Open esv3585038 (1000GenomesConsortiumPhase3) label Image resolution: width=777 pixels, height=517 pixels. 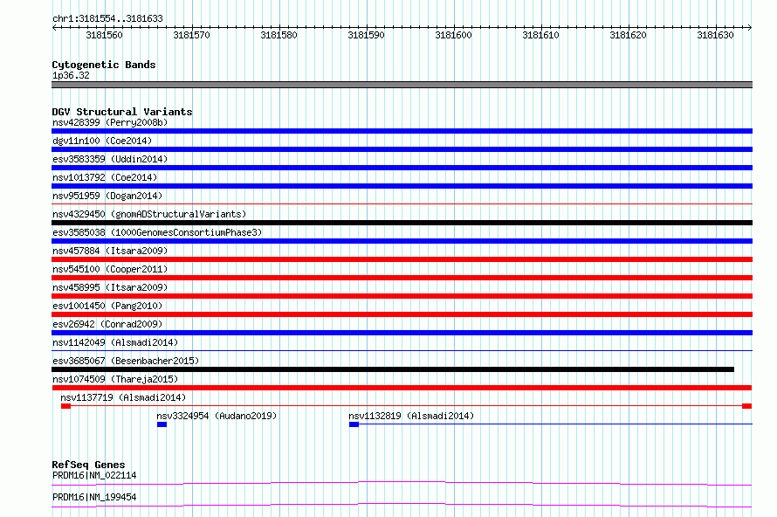click(157, 232)
